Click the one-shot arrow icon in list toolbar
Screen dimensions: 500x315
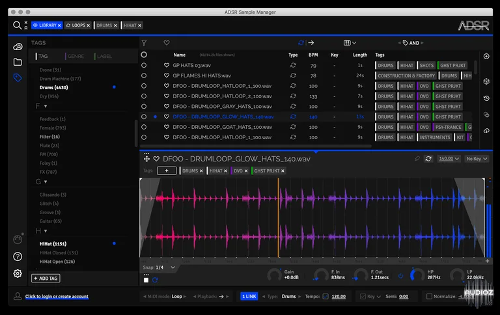point(311,43)
